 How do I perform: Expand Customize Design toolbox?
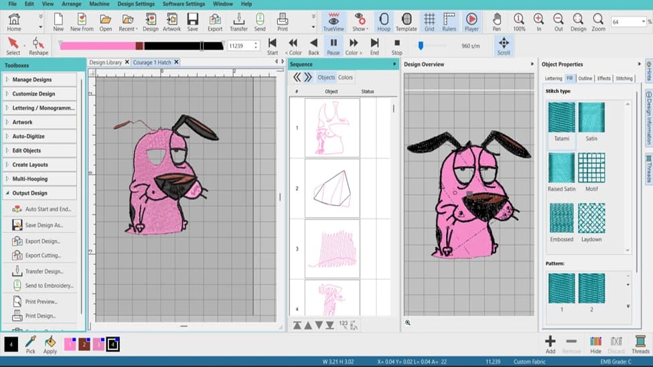40,94
